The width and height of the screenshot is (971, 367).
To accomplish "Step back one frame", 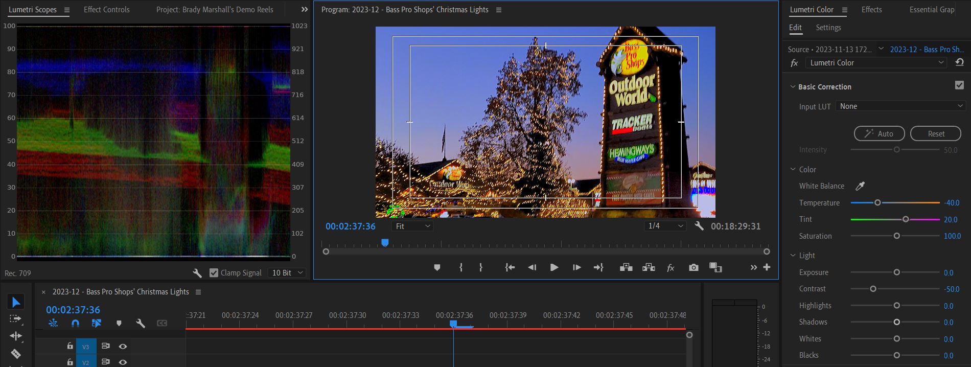I will point(532,267).
